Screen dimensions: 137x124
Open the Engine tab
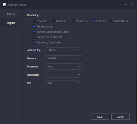click(x=11, y=23)
